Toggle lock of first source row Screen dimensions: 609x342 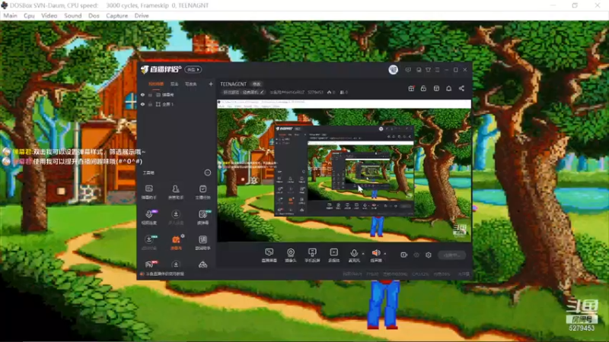[x=150, y=94]
